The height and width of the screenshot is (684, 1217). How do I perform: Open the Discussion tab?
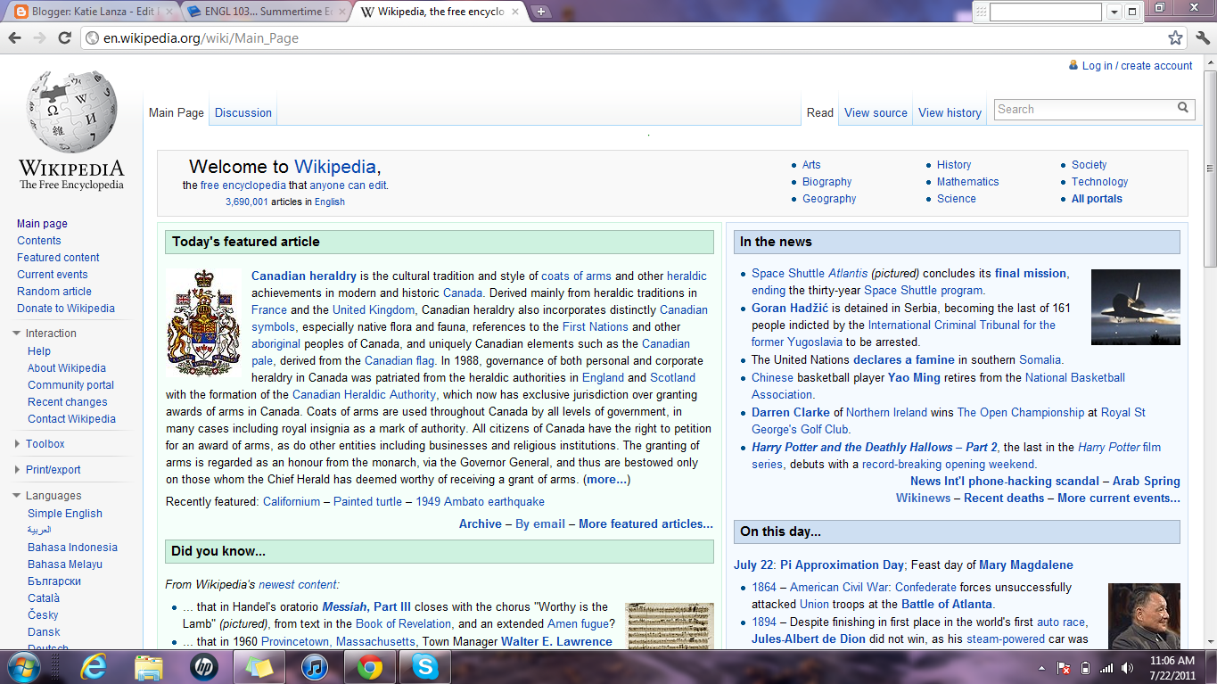[243, 112]
